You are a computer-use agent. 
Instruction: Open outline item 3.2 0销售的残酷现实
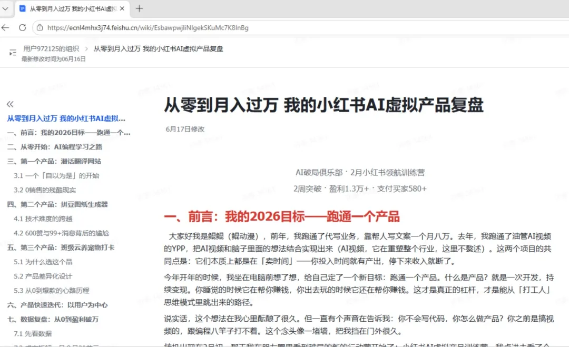coord(45,190)
